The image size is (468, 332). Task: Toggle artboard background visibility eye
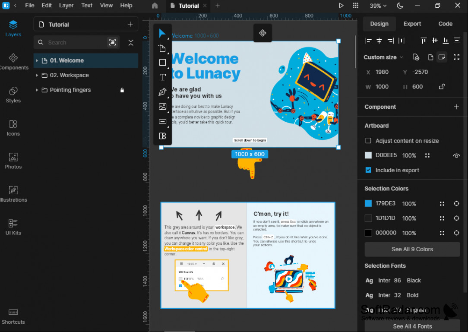tap(456, 155)
